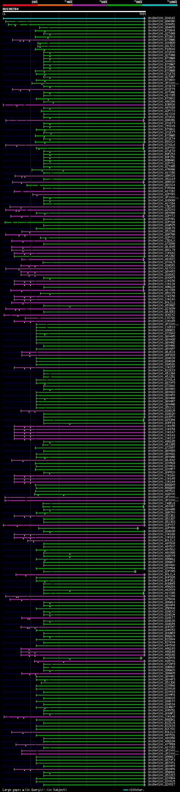Viewport: 180px width, 792px height.
Task: Click the UniRef100_B7SNW6 label
Action: click(x=161, y=40)
